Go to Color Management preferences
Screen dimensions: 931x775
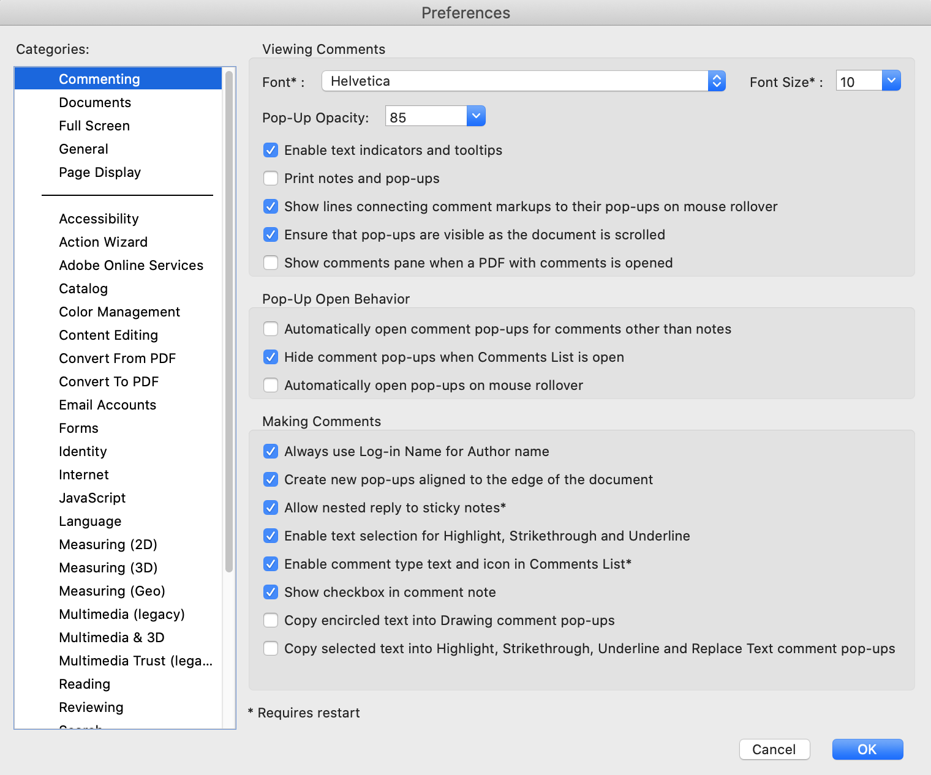point(119,312)
